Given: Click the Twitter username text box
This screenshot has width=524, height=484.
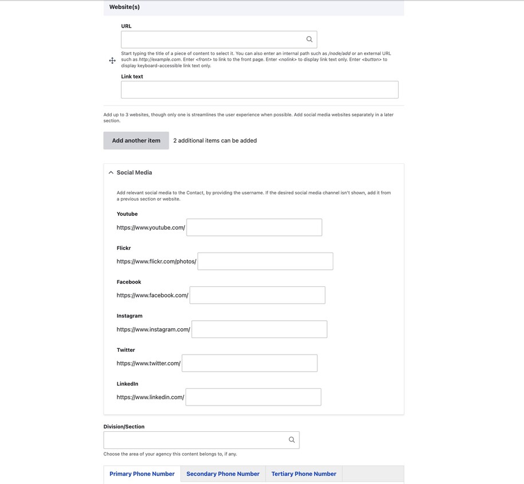Looking at the screenshot, I should [x=249, y=363].
